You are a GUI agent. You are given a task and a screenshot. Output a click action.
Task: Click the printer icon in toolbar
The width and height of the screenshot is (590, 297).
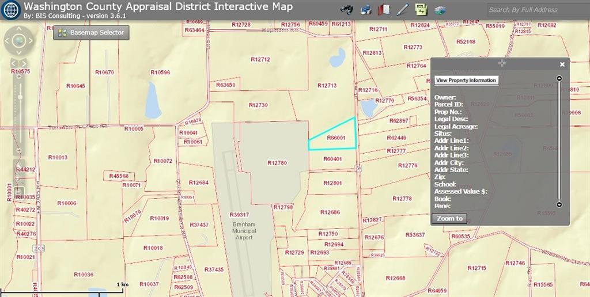click(x=365, y=10)
